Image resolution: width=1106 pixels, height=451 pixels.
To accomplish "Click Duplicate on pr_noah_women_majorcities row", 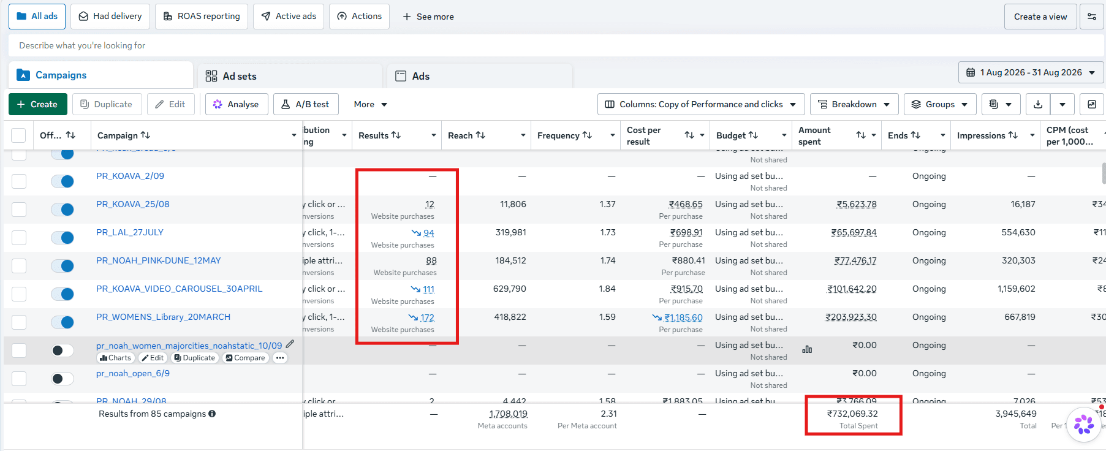I will 194,358.
